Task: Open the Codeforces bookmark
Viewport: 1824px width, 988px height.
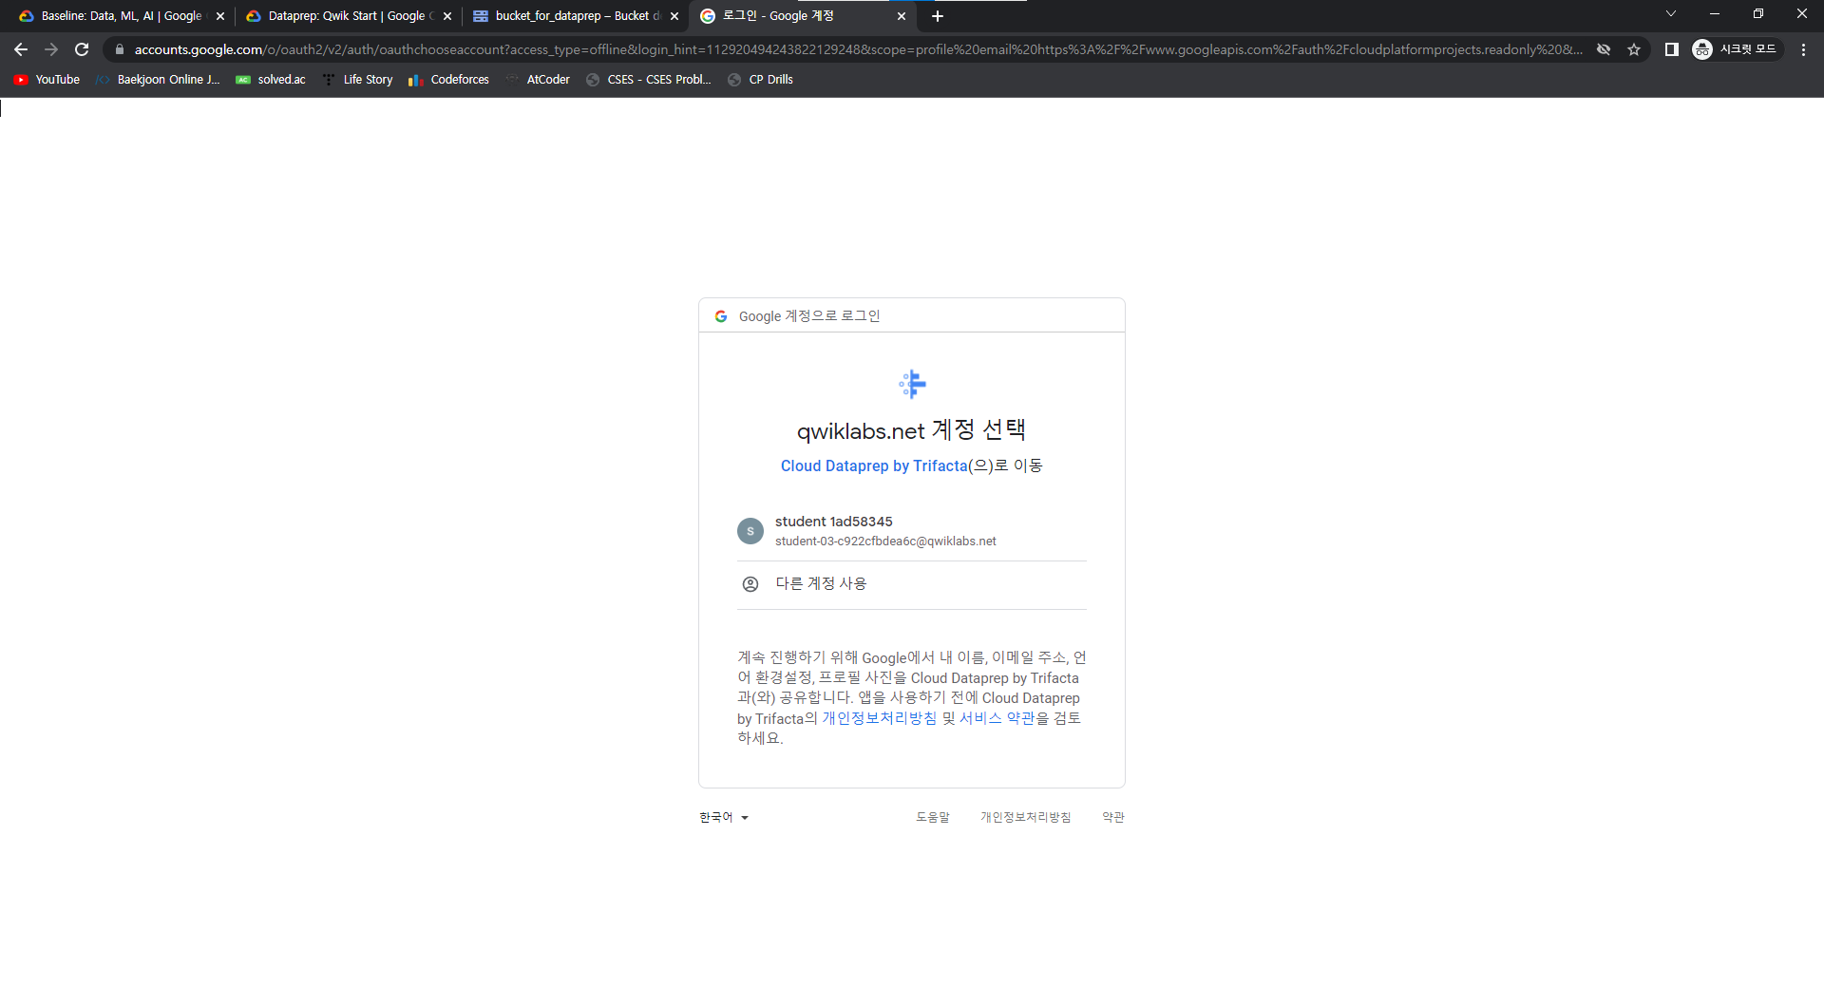Action: click(448, 80)
